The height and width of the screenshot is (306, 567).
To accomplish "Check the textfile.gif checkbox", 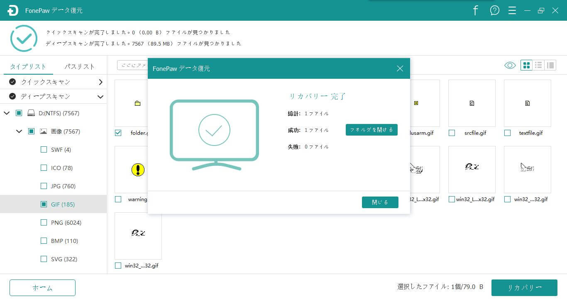I will tap(507, 133).
